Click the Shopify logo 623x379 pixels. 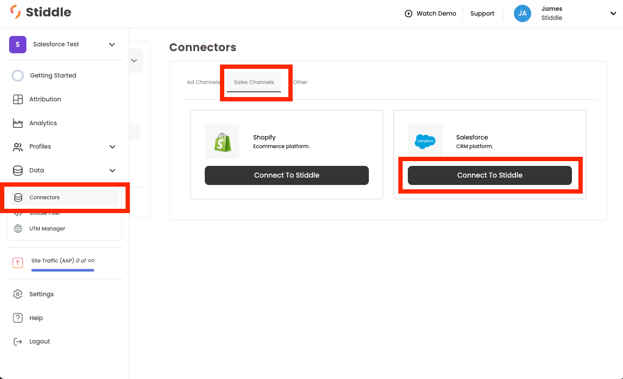point(222,142)
